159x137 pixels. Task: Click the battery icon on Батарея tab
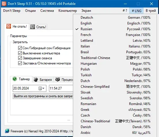click(x=36, y=79)
